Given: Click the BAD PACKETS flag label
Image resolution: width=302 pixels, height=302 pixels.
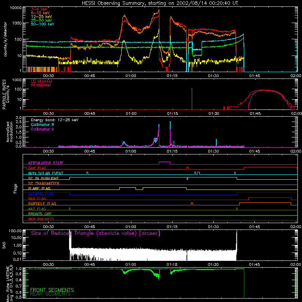Looking at the screenshot, I should click(x=41, y=219).
